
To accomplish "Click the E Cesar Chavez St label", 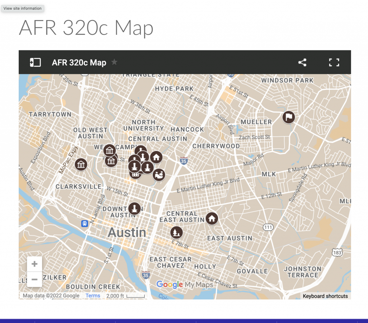I will click(x=217, y=280).
